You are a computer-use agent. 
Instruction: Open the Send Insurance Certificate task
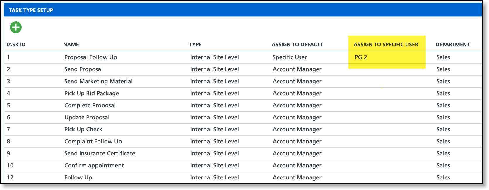pos(100,153)
